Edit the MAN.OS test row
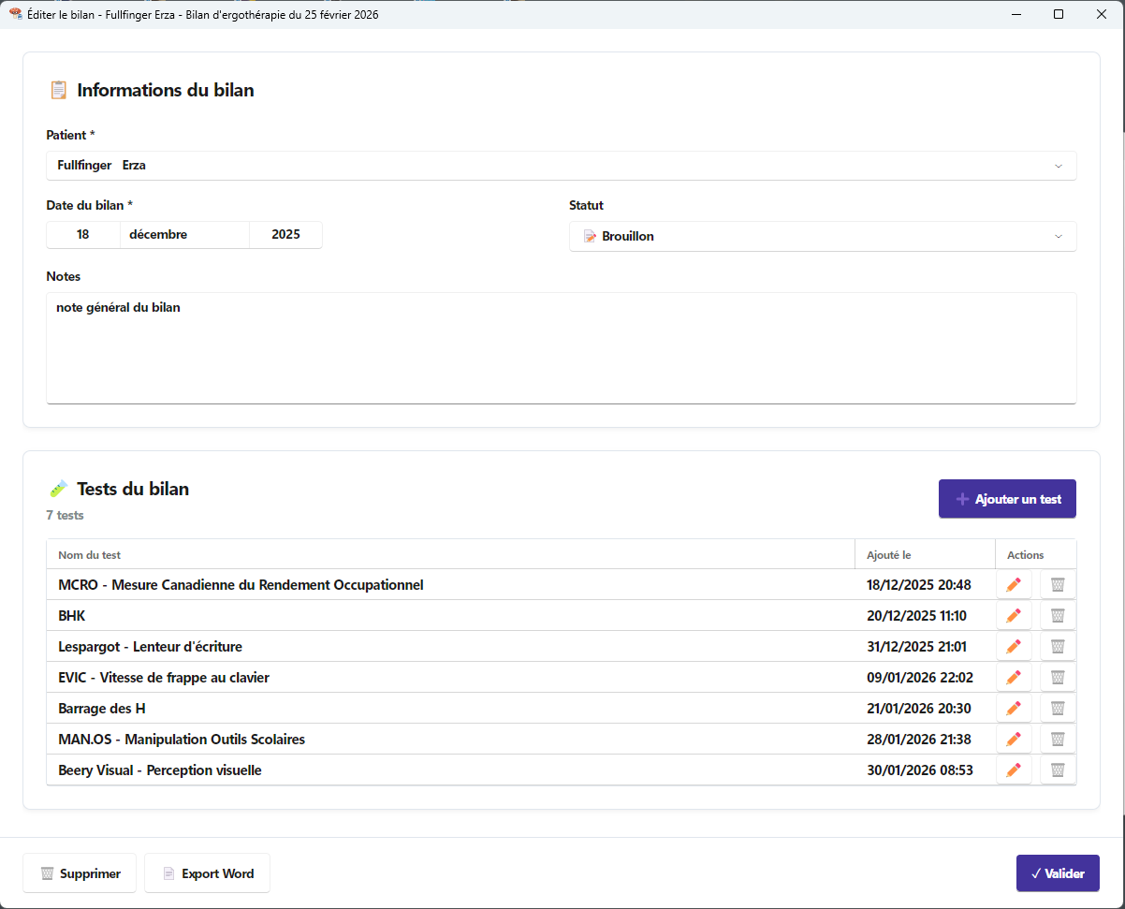 (1014, 740)
